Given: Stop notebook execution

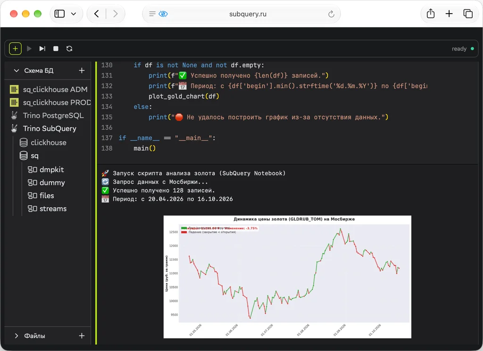Looking at the screenshot, I should point(56,49).
